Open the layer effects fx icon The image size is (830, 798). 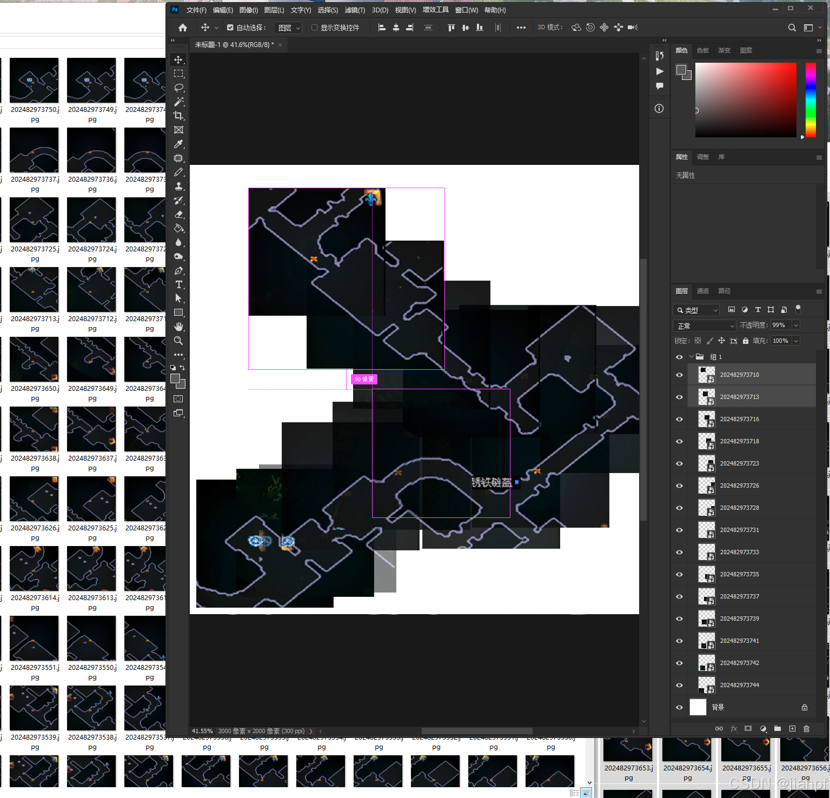(734, 728)
